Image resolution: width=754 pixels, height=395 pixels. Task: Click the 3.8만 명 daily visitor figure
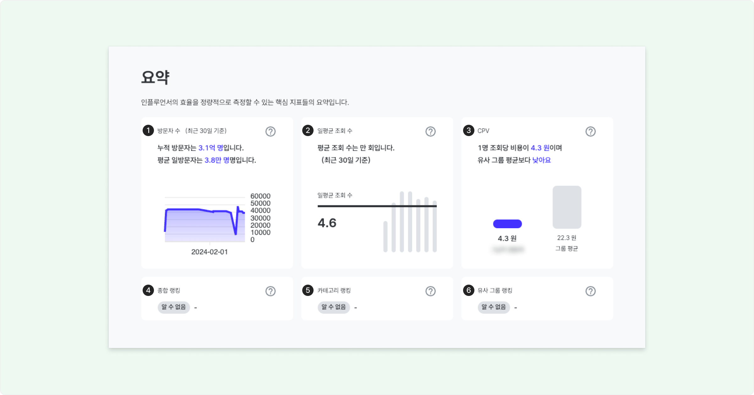click(217, 160)
